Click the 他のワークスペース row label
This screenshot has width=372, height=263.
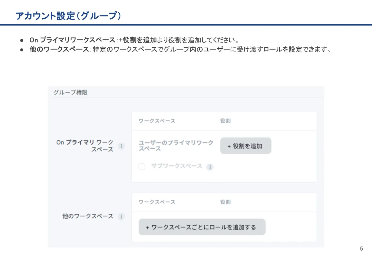[88, 216]
